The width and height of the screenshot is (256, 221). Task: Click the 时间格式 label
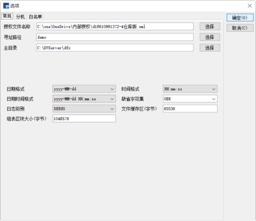130,89
